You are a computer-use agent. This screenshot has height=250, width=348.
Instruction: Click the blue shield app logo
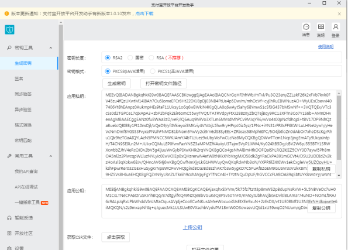click(x=9, y=29)
